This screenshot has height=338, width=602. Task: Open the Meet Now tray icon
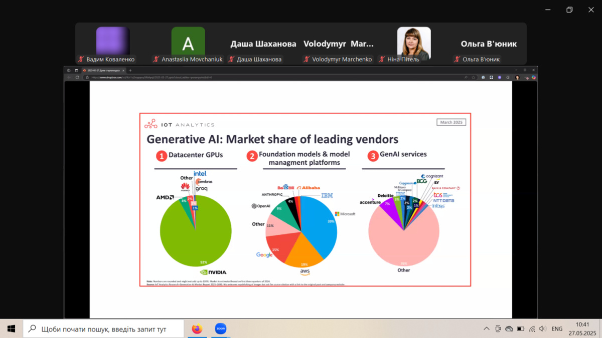[x=498, y=329]
